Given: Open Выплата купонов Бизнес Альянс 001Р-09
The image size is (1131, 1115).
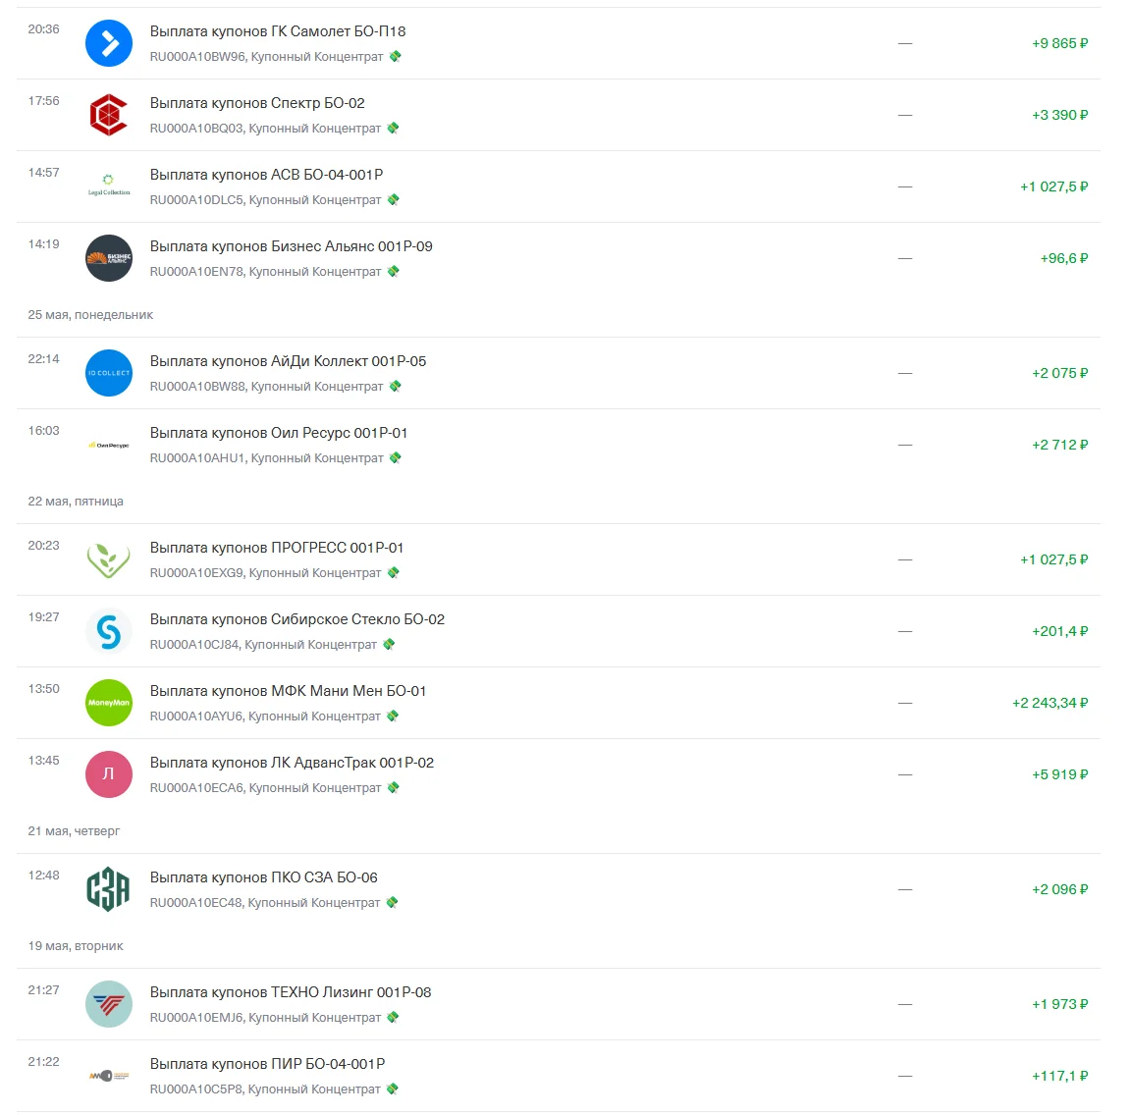Looking at the screenshot, I should [292, 246].
